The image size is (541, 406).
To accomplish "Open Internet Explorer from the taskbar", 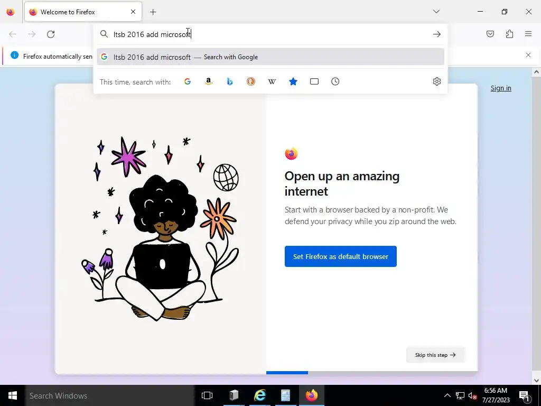I will (x=260, y=395).
